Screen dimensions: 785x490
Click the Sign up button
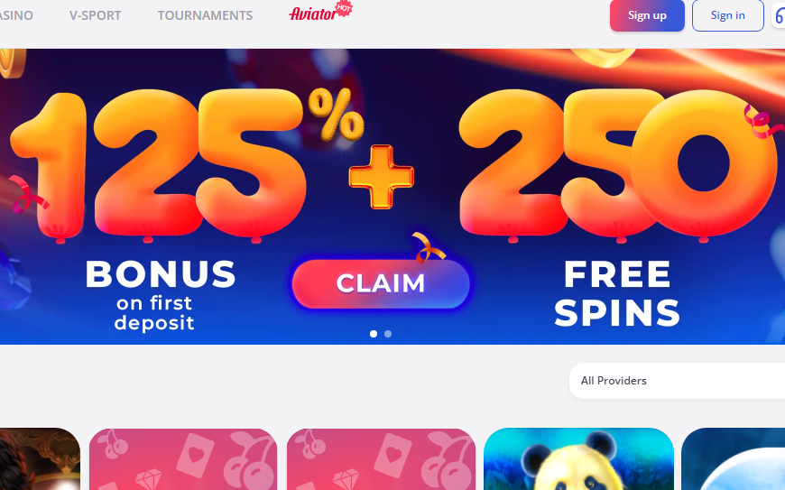tap(647, 15)
